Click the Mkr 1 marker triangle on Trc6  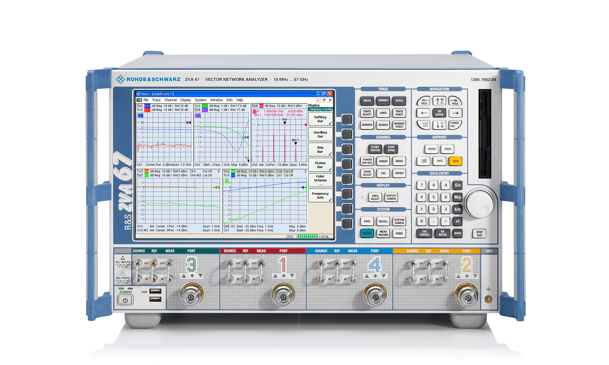click(x=296, y=144)
